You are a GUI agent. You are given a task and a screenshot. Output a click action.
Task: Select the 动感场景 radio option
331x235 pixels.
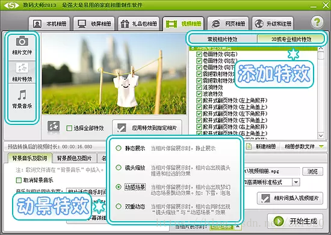click(x=119, y=187)
